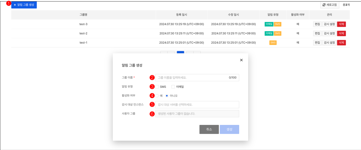The width and height of the screenshot is (361, 150).
Task: Edit the test-2 group with 편집
Action: coord(317,33)
